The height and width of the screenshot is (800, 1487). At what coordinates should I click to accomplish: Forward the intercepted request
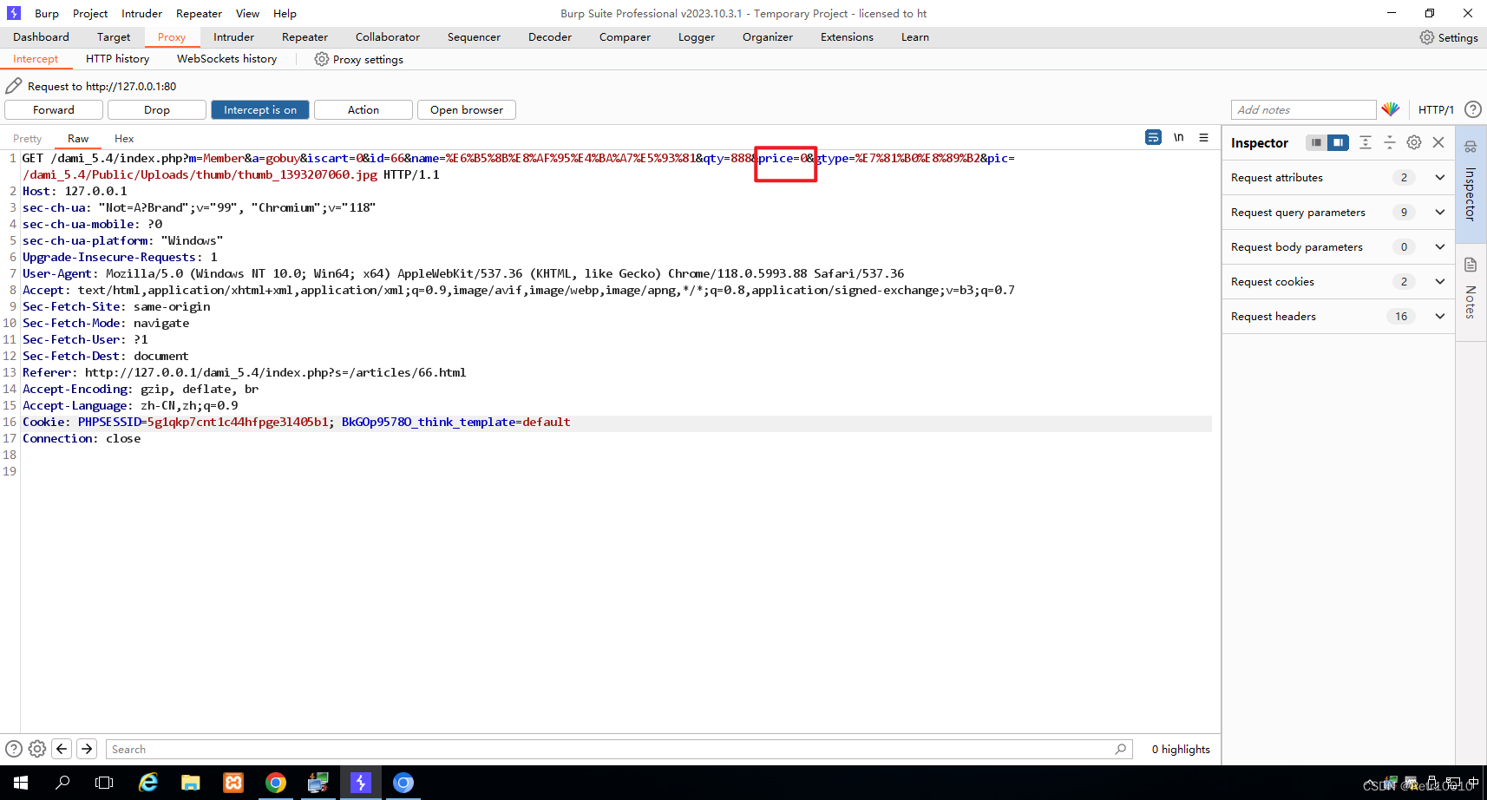coord(54,109)
